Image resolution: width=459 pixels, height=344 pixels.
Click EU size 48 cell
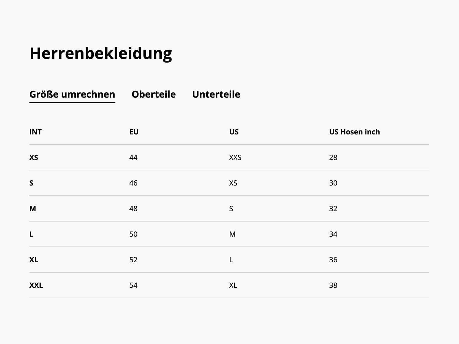point(133,209)
